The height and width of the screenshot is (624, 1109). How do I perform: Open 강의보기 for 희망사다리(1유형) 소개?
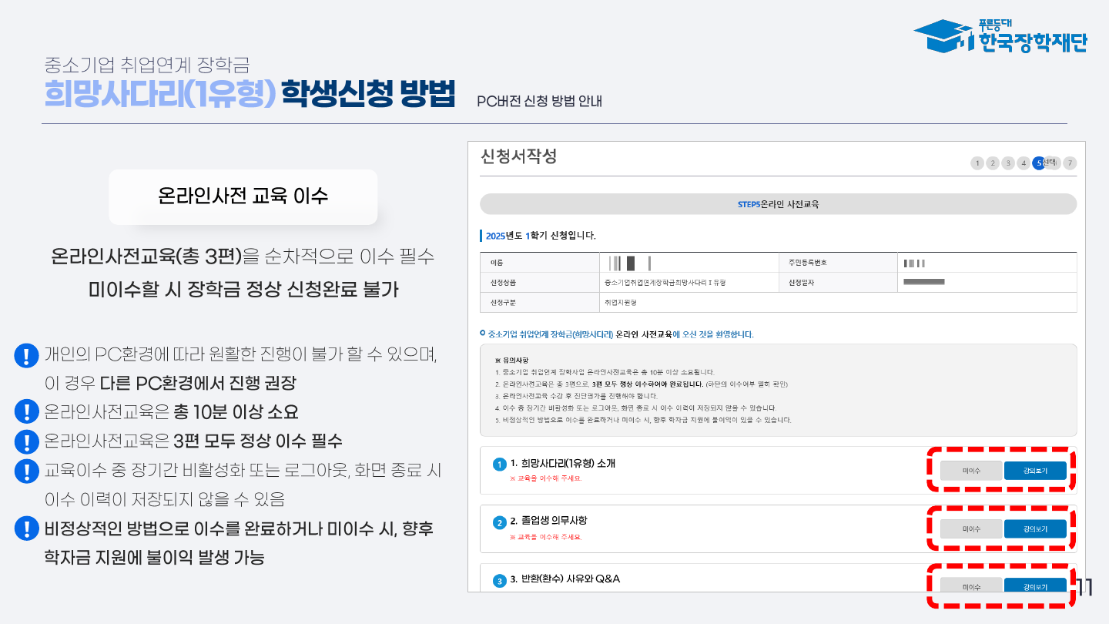click(1035, 471)
